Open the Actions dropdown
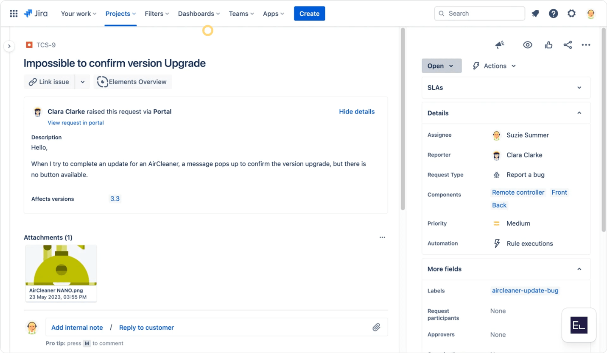607x353 pixels. (494, 66)
